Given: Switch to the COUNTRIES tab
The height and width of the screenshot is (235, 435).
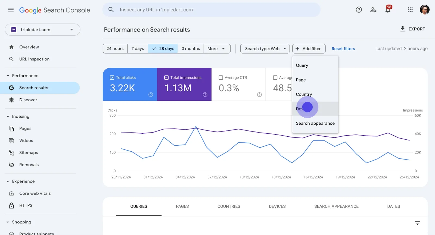Looking at the screenshot, I should [229, 206].
